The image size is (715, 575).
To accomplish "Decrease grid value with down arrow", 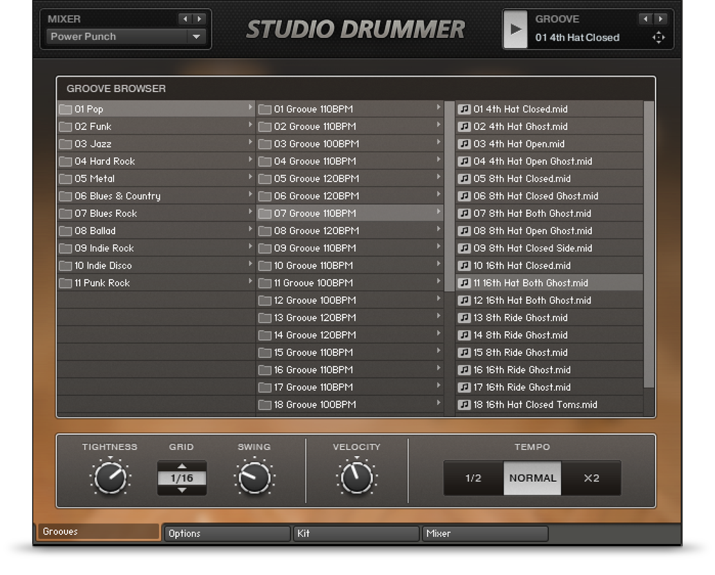I will pos(182,490).
